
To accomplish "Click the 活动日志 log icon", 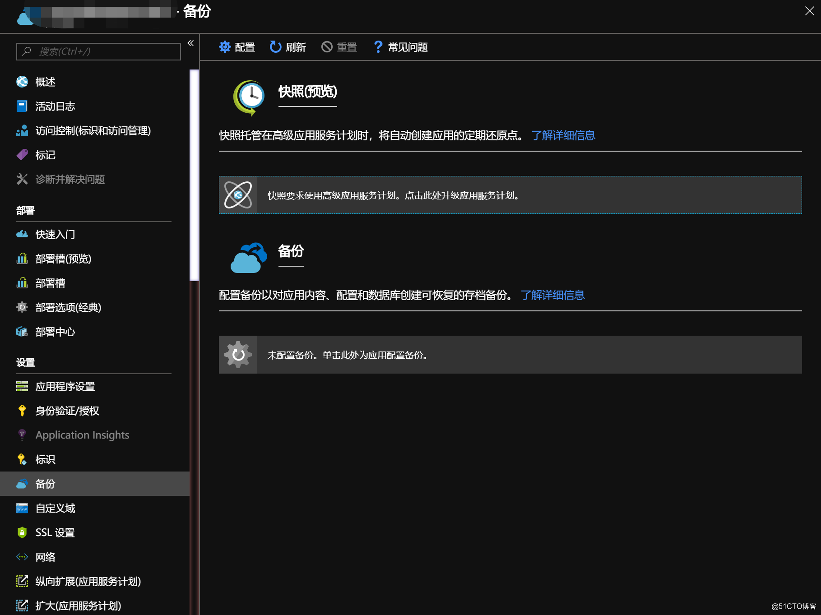I will click(x=22, y=106).
